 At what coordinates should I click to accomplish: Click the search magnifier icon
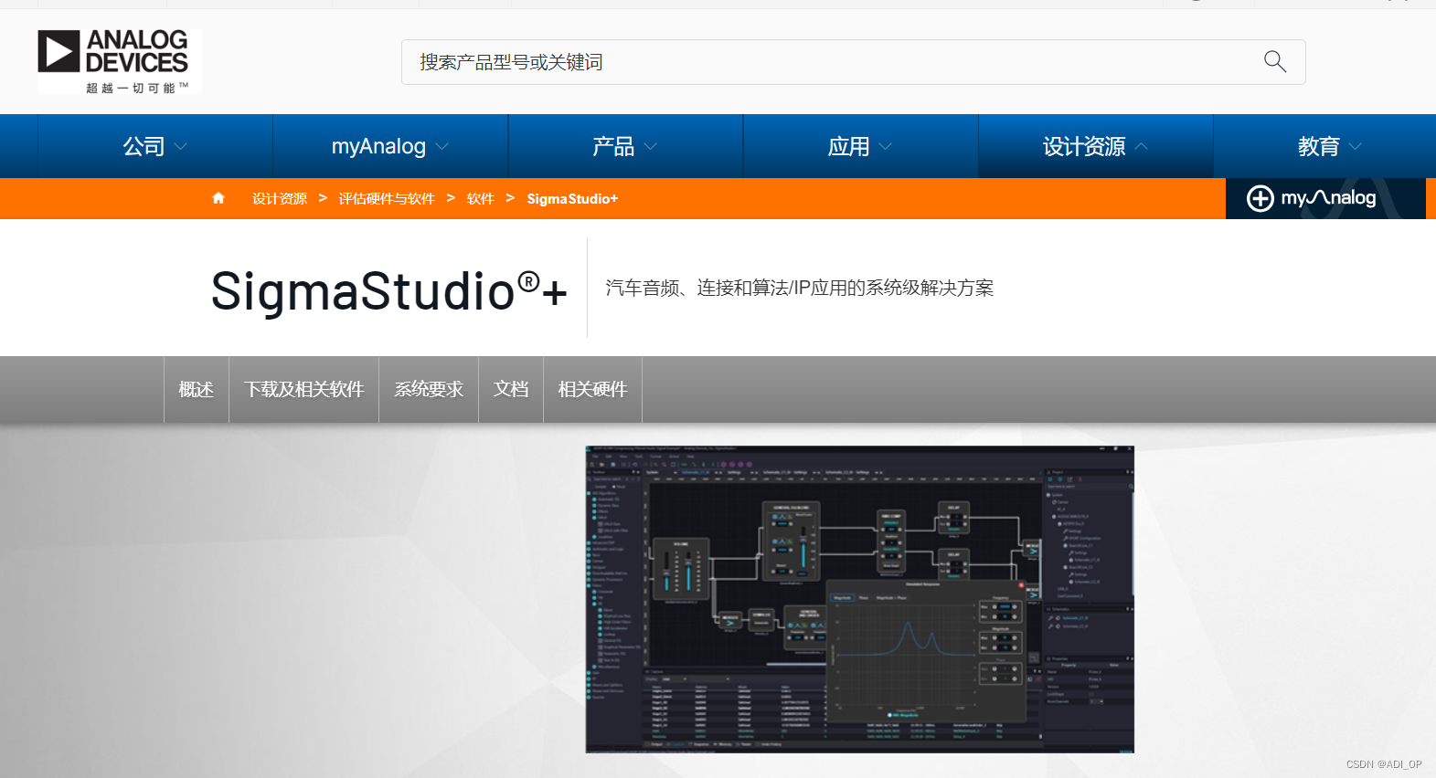click(1274, 62)
